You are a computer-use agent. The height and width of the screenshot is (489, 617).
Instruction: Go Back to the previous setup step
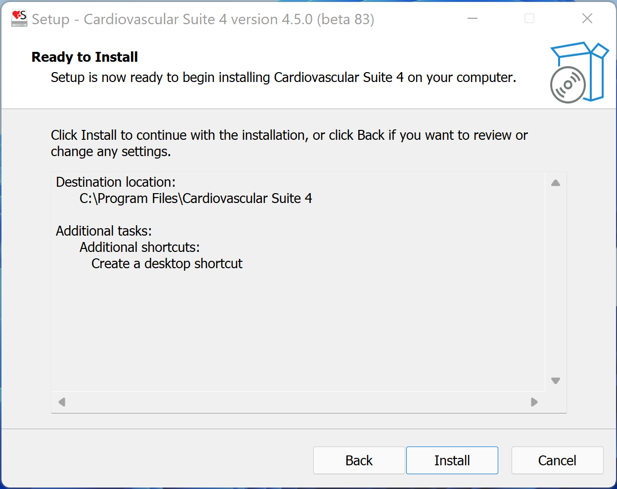(x=359, y=460)
